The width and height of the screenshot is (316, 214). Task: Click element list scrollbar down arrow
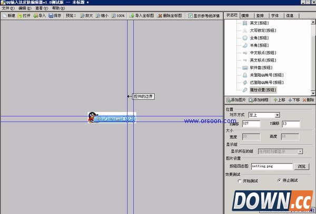pos(313,93)
